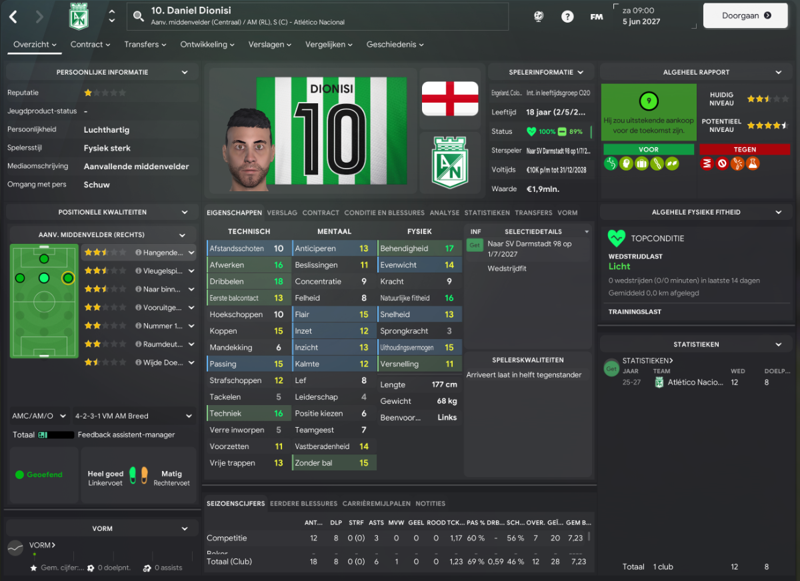
Task: Select the right attacking midfielder pitch position
Action: (x=67, y=278)
